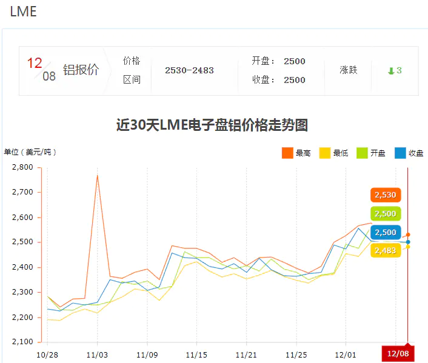The width and height of the screenshot is (428, 363).
Task: Toggle the 收盘 series in the legend
Action: click(409, 153)
